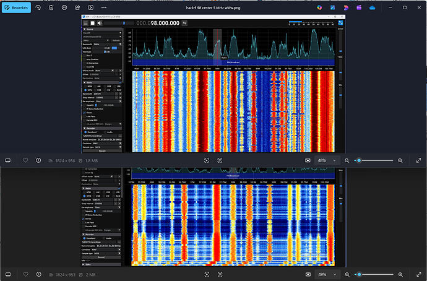
Task: Toggle favorite heart in the 49% zoom window
Action: click(25, 274)
